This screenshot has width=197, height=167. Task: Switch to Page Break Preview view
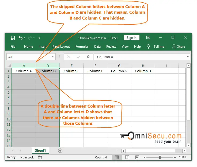click(x=137, y=157)
